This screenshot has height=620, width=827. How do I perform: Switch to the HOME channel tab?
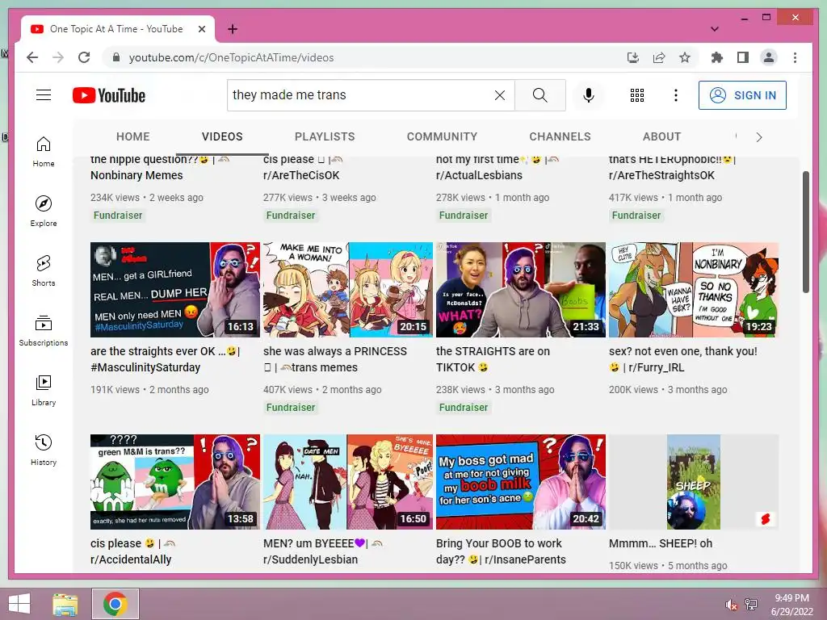(133, 136)
